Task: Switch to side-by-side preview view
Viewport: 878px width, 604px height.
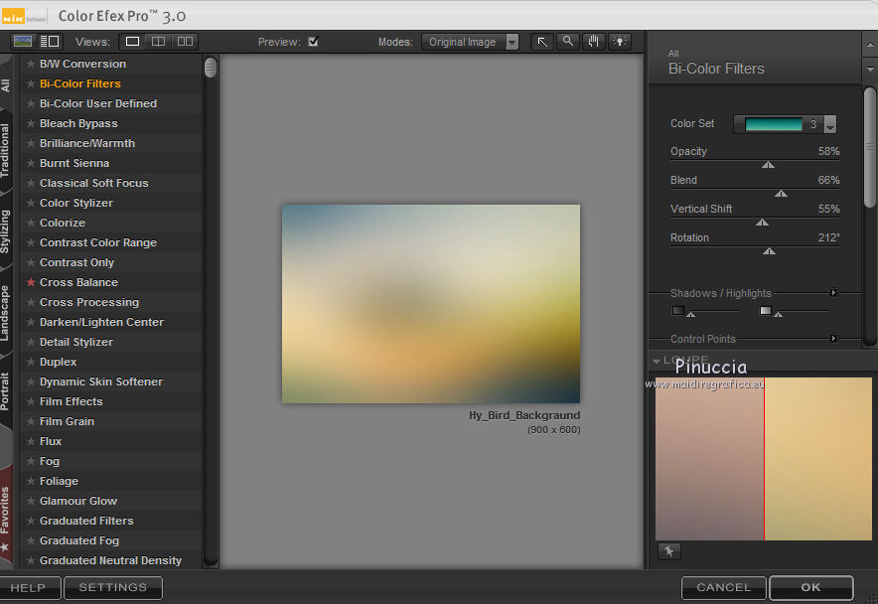Action: [185, 42]
